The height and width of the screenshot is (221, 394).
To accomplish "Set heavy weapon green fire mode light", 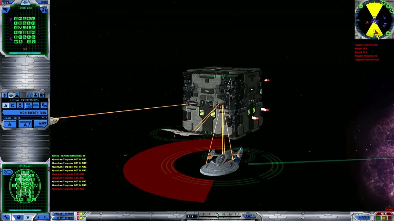I will (84, 218).
